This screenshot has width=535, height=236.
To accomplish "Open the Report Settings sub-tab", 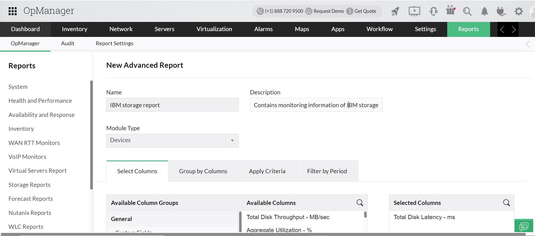I will pyautogui.click(x=115, y=44).
